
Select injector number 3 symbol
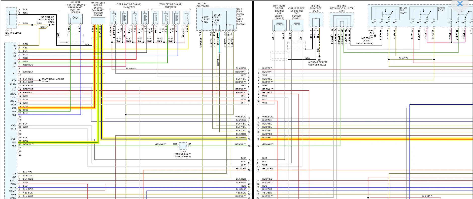tap(176, 18)
